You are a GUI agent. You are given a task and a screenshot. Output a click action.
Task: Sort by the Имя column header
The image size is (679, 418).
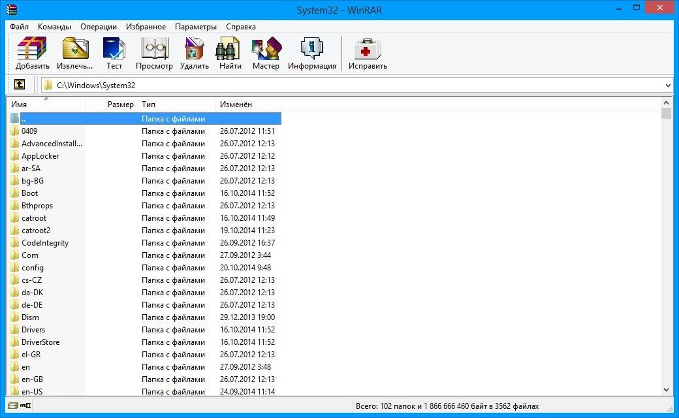(x=46, y=104)
